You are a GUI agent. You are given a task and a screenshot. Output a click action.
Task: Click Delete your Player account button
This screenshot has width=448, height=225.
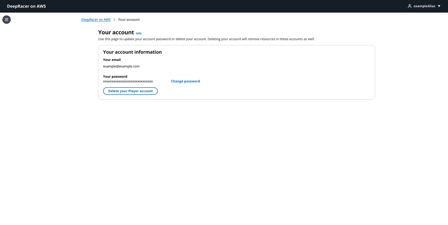pos(130,91)
